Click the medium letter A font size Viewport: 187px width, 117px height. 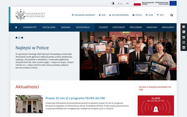[121, 4]
